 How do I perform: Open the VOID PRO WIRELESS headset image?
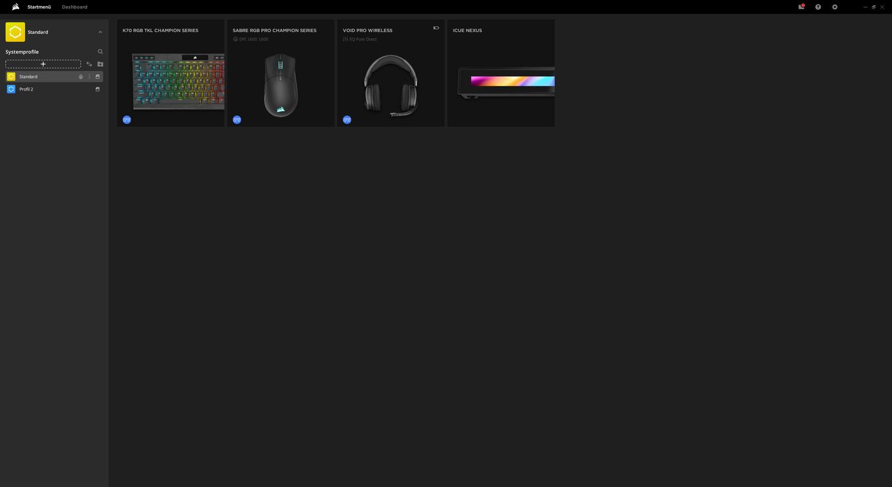391,85
